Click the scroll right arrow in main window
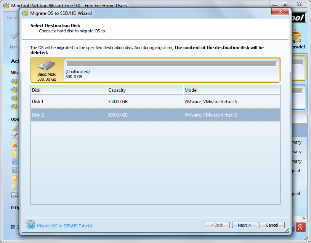 pyautogui.click(x=304, y=218)
